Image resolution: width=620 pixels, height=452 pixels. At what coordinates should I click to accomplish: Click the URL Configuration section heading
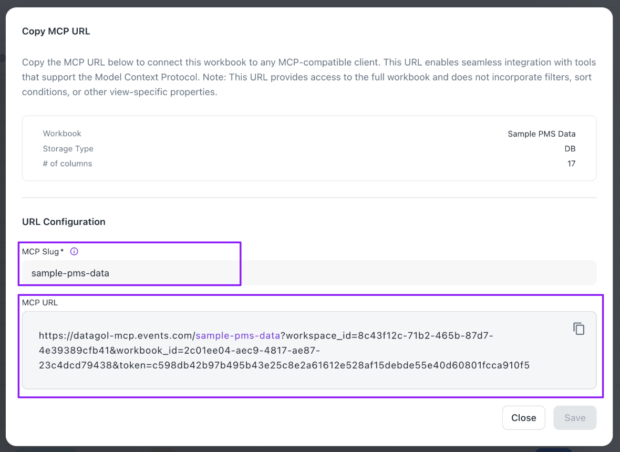pos(64,222)
